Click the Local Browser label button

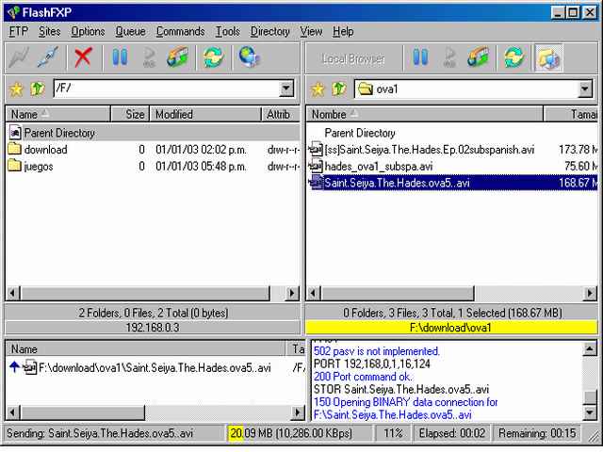coord(353,58)
